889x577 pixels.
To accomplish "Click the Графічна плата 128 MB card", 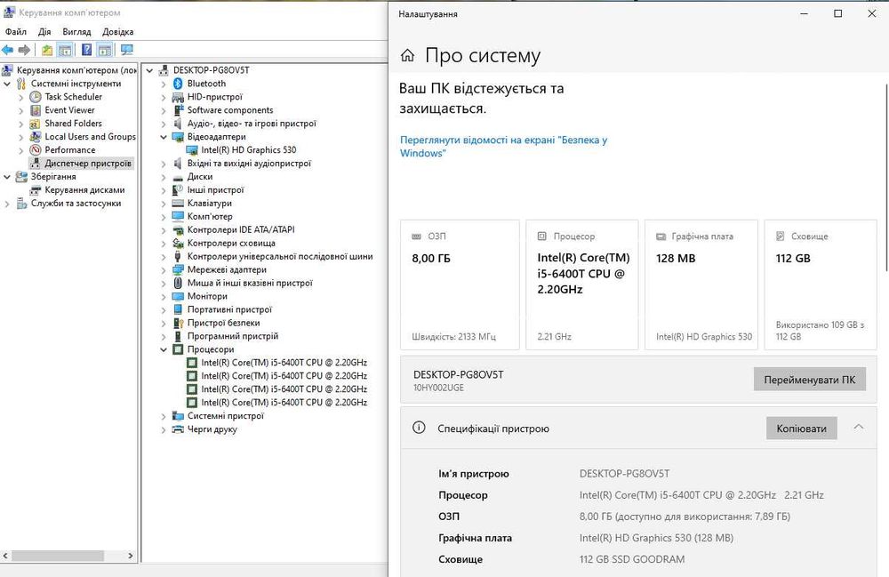I will point(701,284).
